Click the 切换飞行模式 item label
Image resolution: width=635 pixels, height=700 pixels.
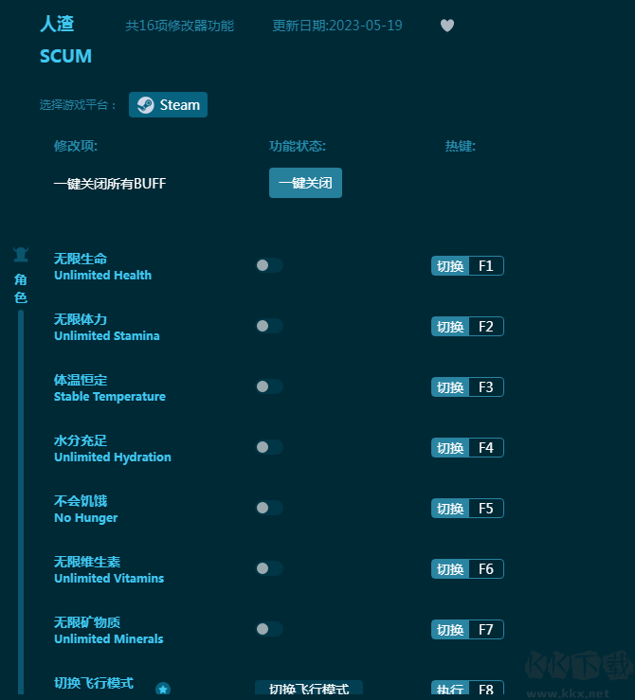pyautogui.click(x=94, y=683)
